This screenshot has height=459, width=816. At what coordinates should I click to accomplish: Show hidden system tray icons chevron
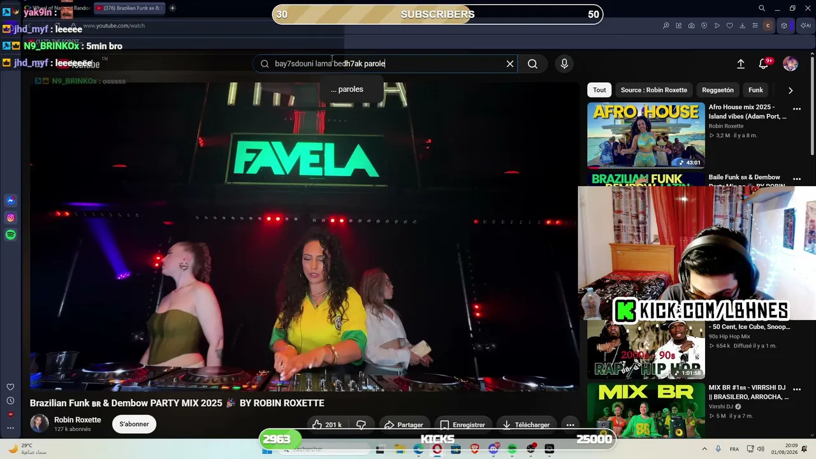point(704,449)
